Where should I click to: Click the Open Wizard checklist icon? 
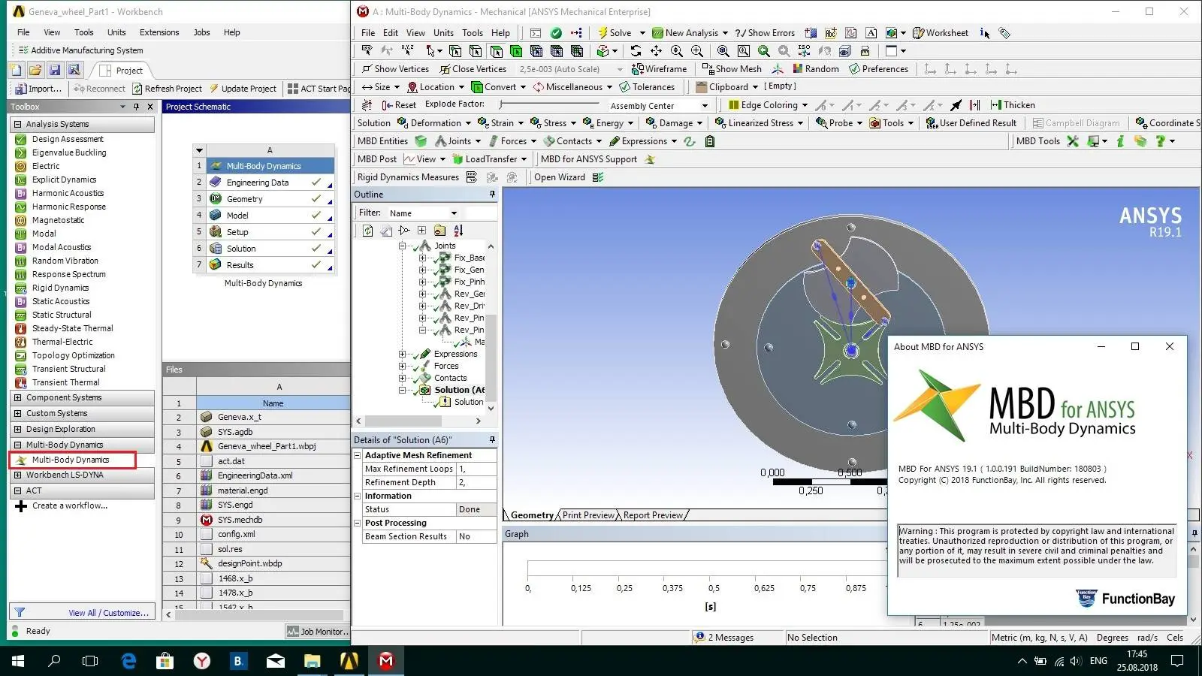(x=598, y=178)
